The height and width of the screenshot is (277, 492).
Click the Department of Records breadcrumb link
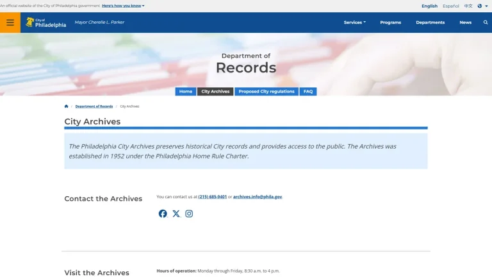pyautogui.click(x=94, y=106)
